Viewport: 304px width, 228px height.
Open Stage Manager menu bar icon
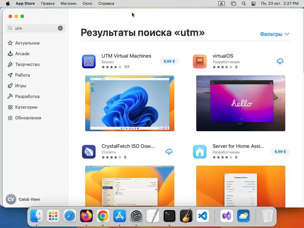(233, 4)
